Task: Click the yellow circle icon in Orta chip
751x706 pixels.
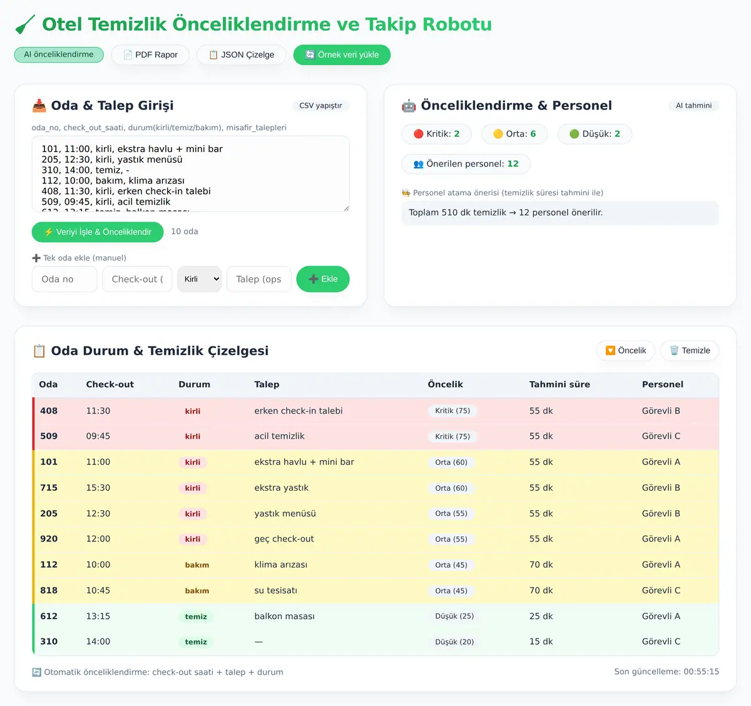Action: [x=498, y=134]
